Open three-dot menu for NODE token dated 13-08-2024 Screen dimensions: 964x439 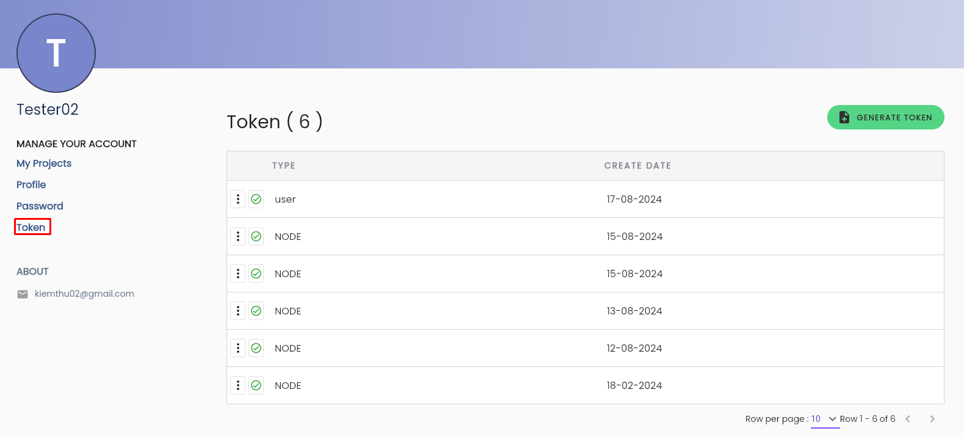click(x=238, y=311)
